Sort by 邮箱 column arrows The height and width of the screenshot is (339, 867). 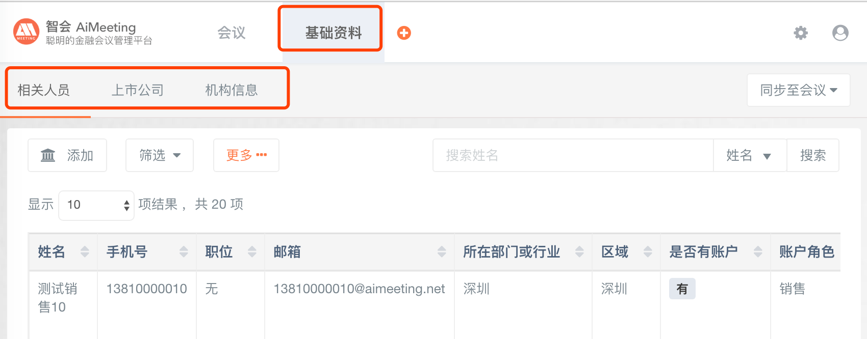[x=442, y=251]
